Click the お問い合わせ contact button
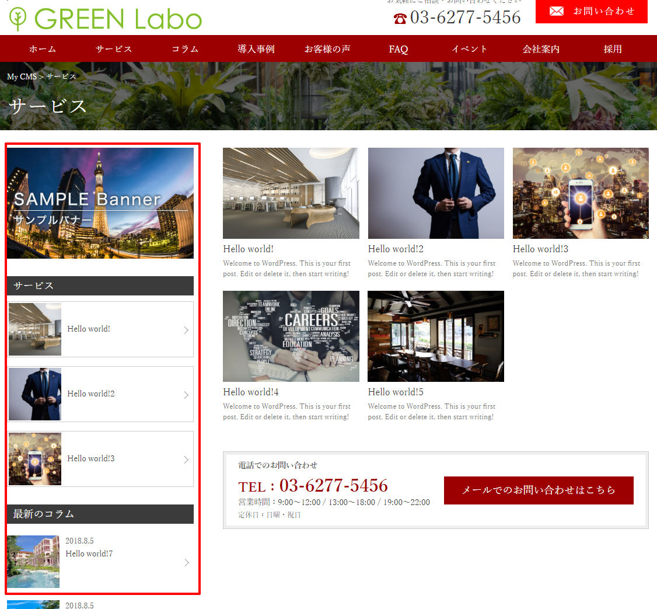The width and height of the screenshot is (657, 609). pyautogui.click(x=591, y=11)
